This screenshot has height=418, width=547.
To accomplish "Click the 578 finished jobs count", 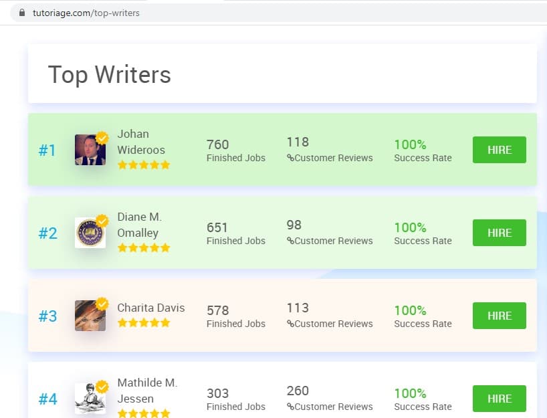I will [218, 310].
